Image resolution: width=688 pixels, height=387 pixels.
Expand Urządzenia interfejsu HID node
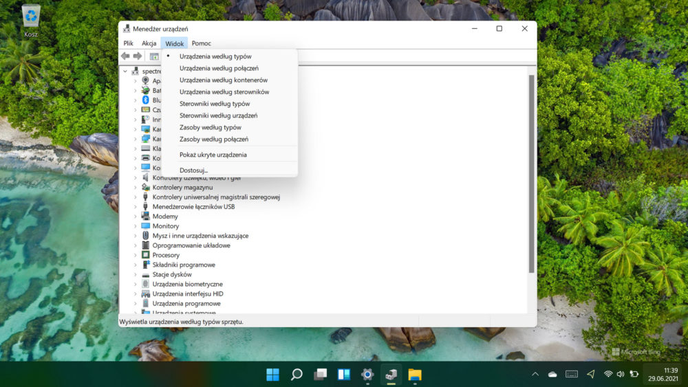point(135,294)
